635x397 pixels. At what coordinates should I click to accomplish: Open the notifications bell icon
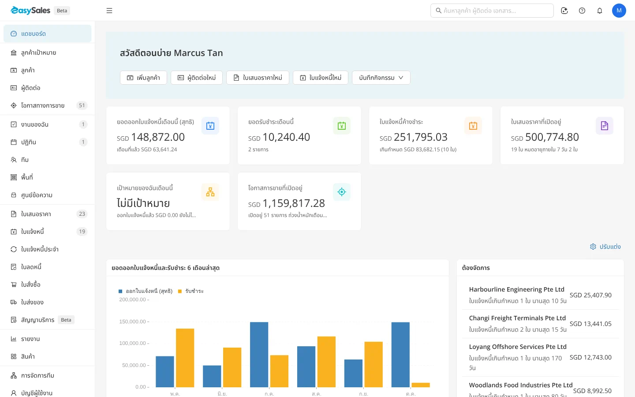pyautogui.click(x=600, y=11)
